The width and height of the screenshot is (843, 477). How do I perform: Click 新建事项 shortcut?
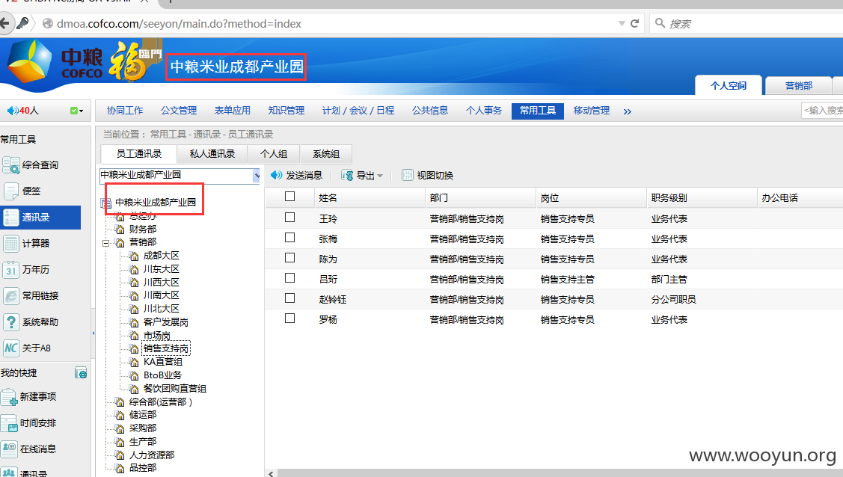[29, 397]
